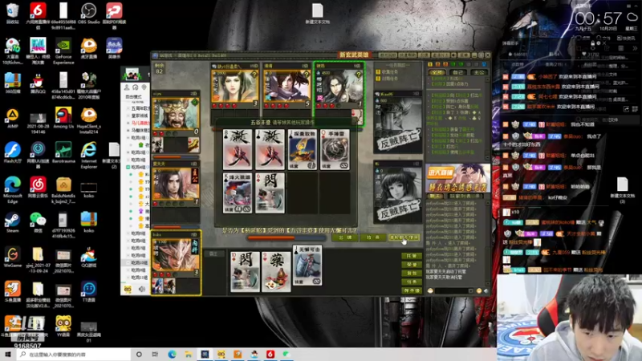
Task: Choose the 10 闪 card in hand
Action: coord(245,272)
